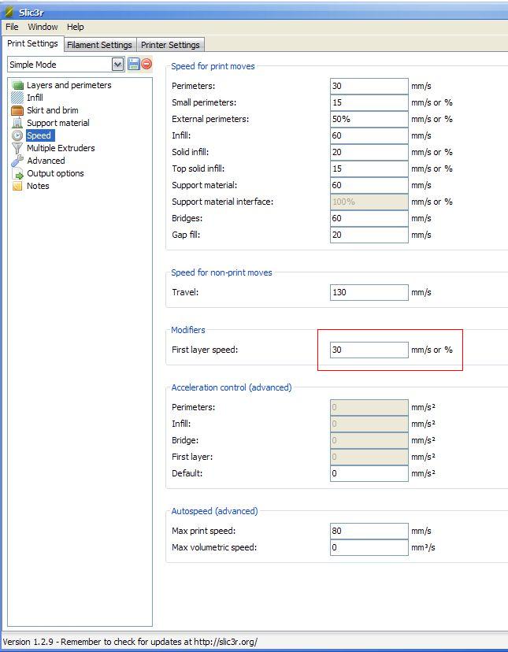Viewport: 508px width, 652px height.
Task: Click the Bridges speed input field
Action: point(369,218)
